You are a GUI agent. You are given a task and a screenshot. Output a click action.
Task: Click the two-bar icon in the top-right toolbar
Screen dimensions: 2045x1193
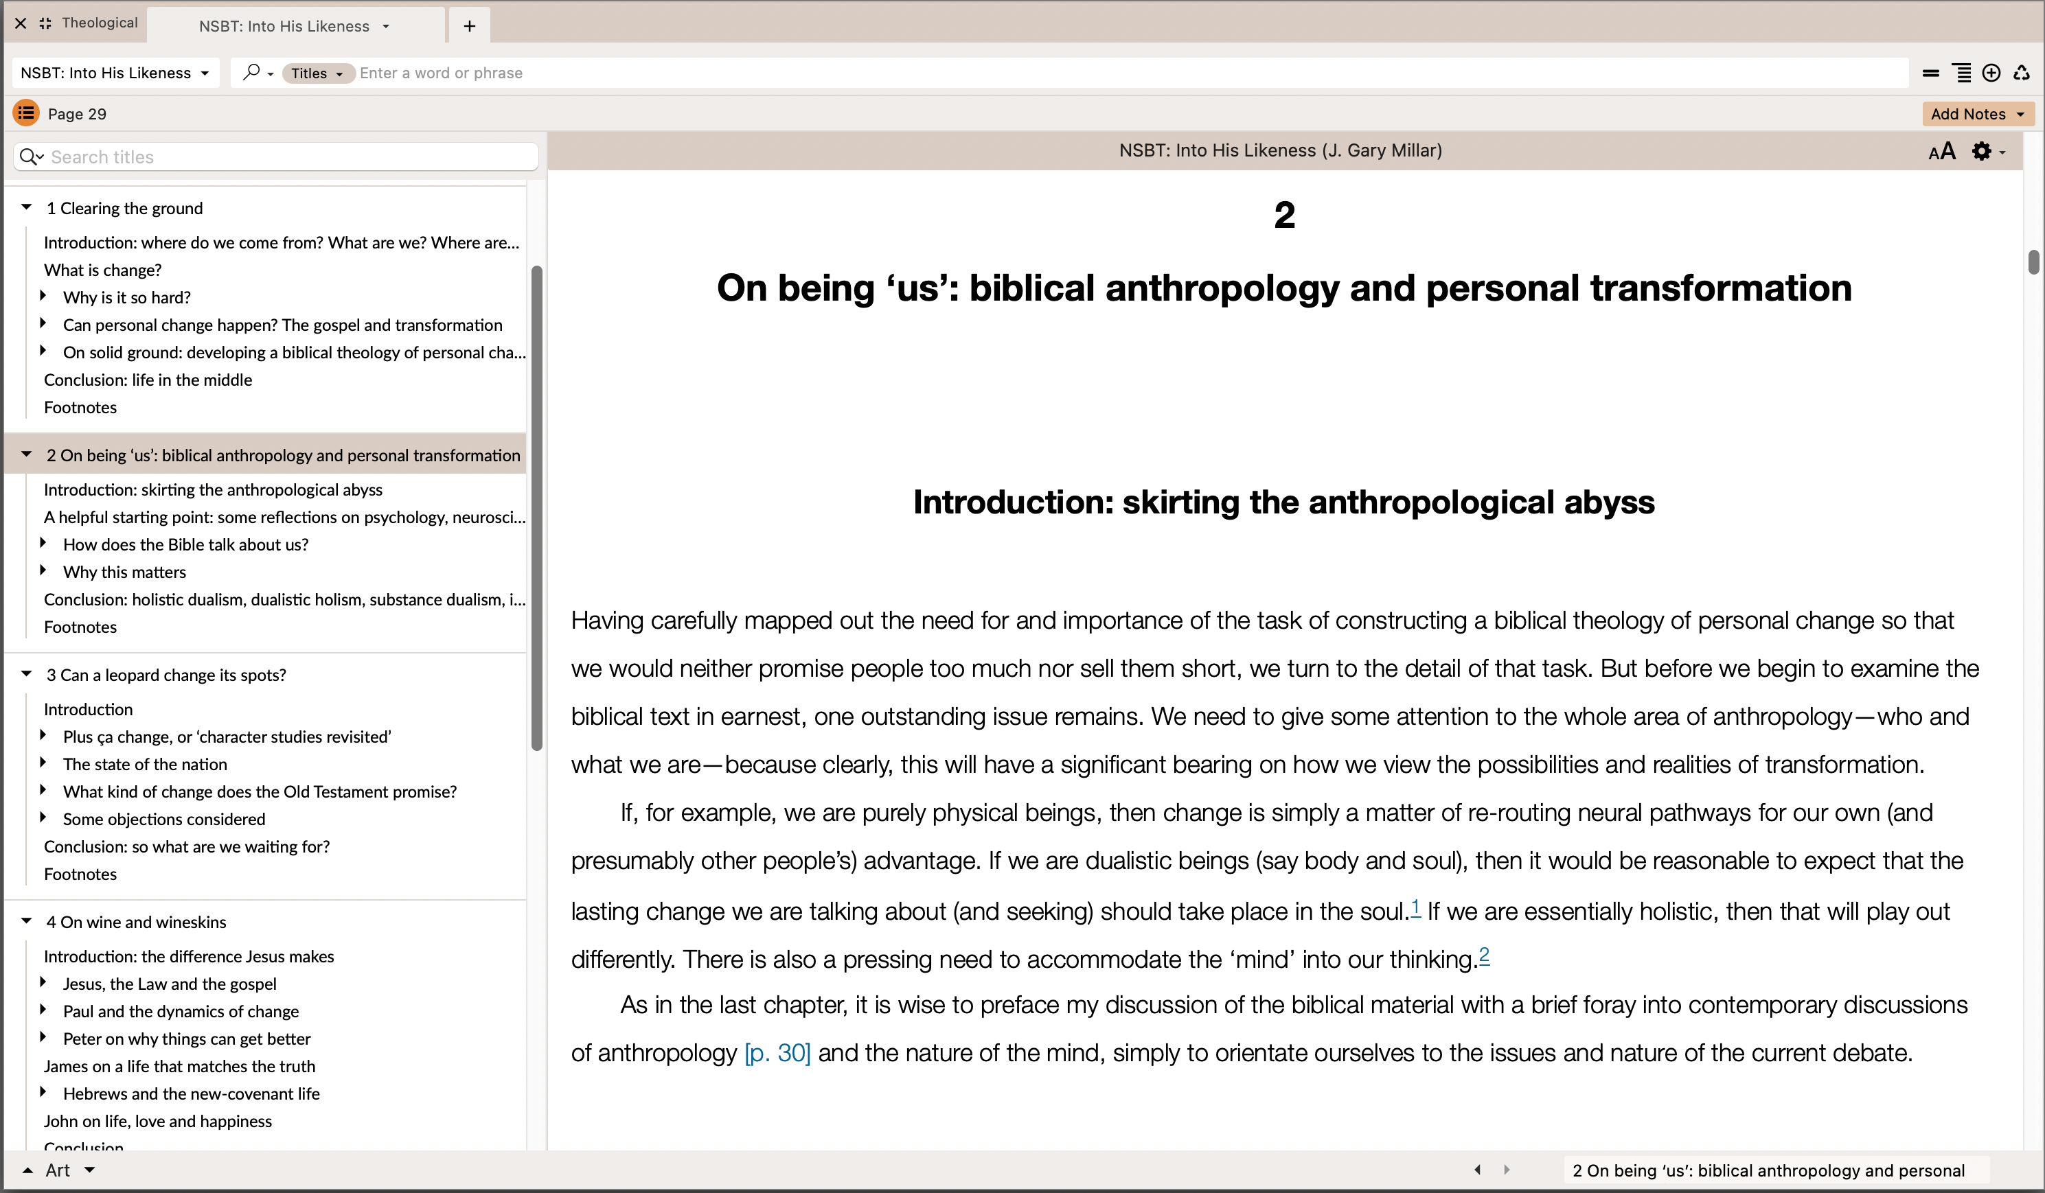coord(1930,73)
